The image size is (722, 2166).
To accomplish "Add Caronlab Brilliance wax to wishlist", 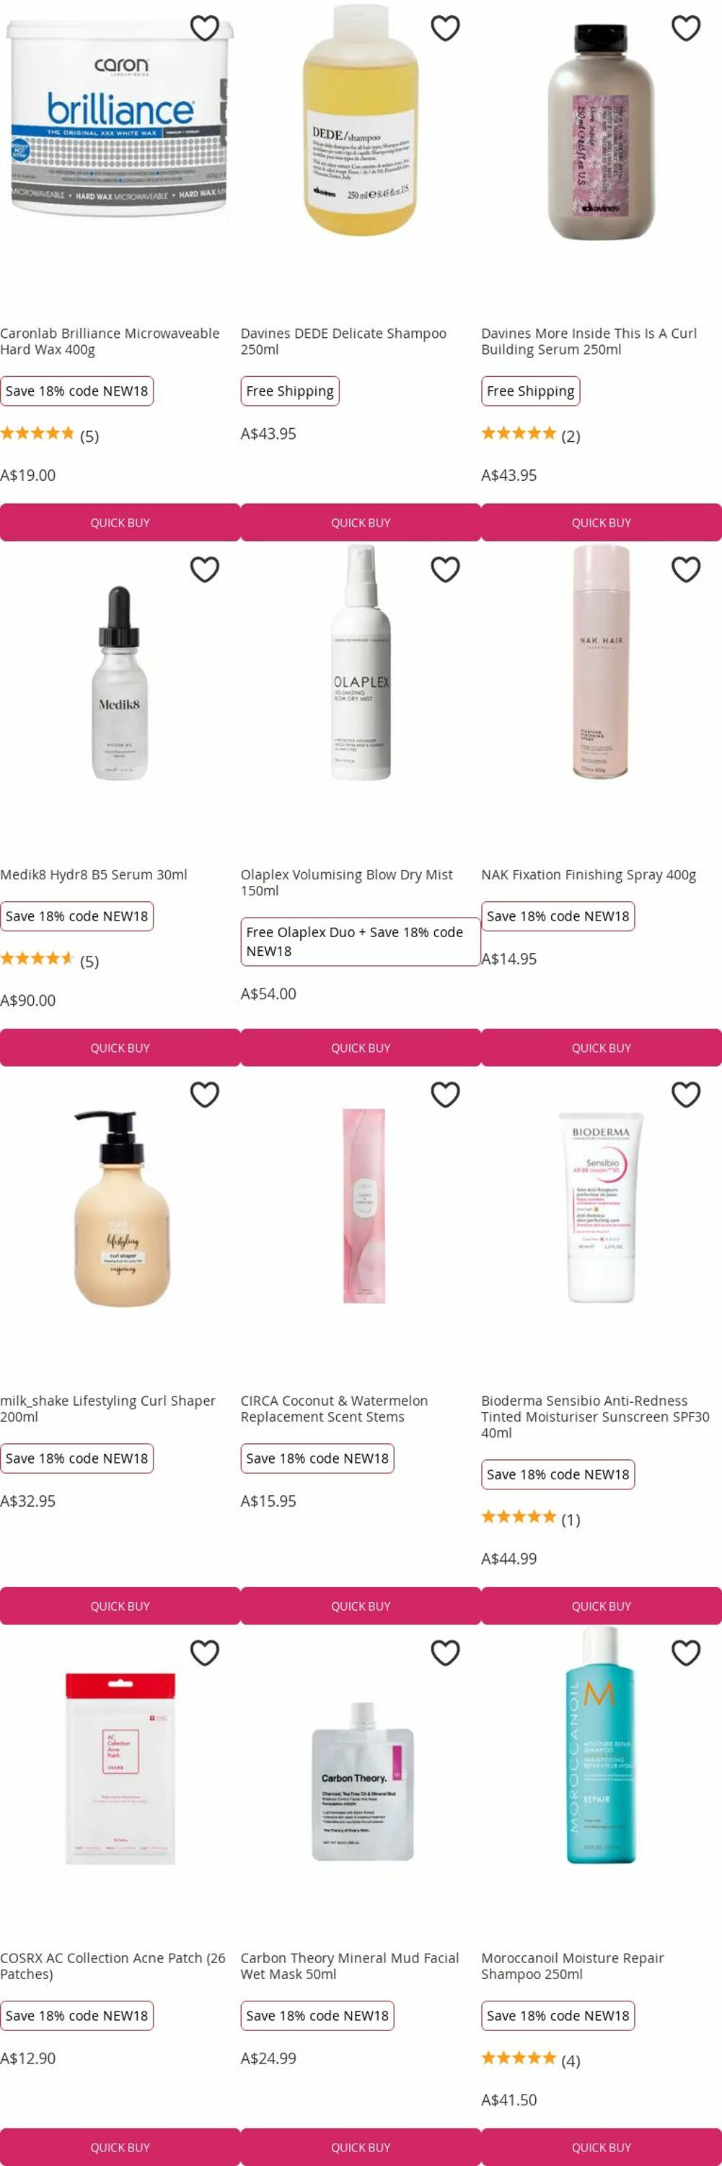I will pyautogui.click(x=205, y=27).
